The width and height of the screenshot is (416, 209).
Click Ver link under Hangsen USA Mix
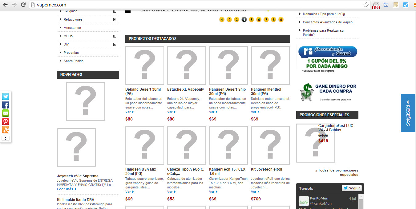pyautogui.click(x=129, y=192)
